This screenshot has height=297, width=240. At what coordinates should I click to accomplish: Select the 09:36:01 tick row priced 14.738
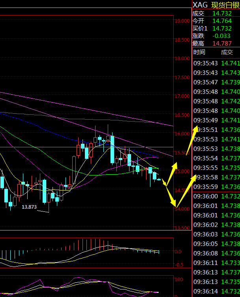pos(216,206)
